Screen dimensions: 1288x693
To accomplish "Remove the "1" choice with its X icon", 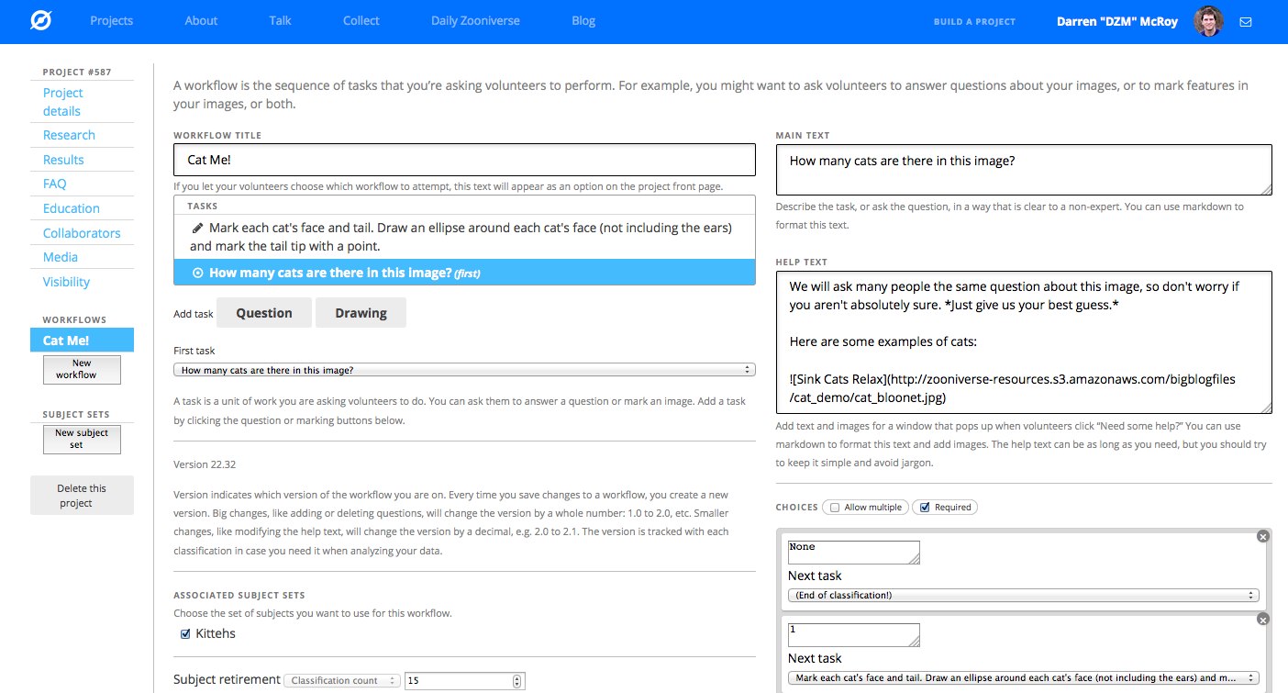I will [1262, 620].
